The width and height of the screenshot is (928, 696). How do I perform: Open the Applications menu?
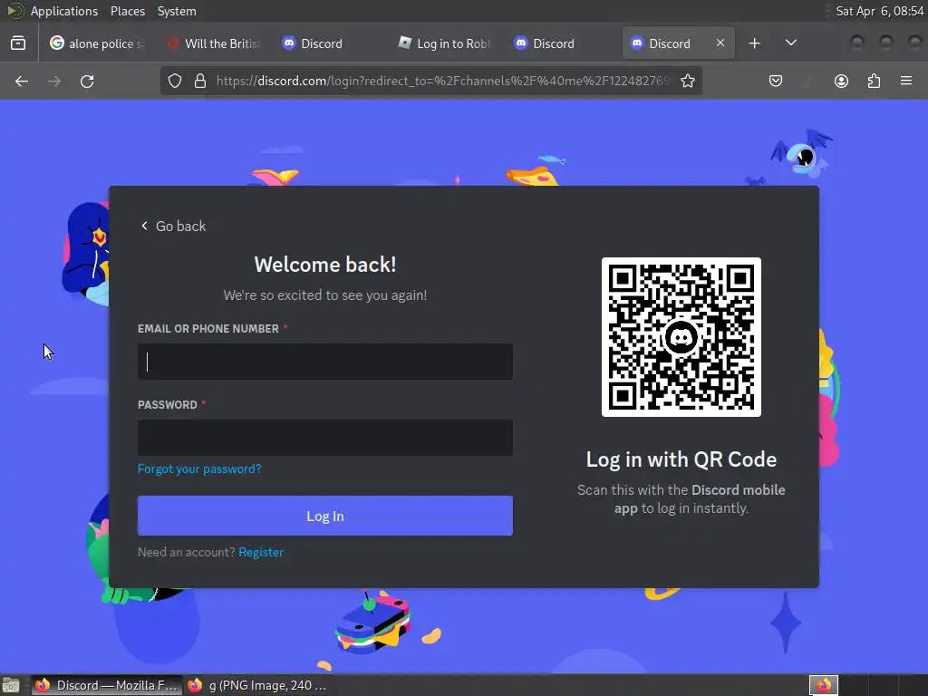(64, 11)
